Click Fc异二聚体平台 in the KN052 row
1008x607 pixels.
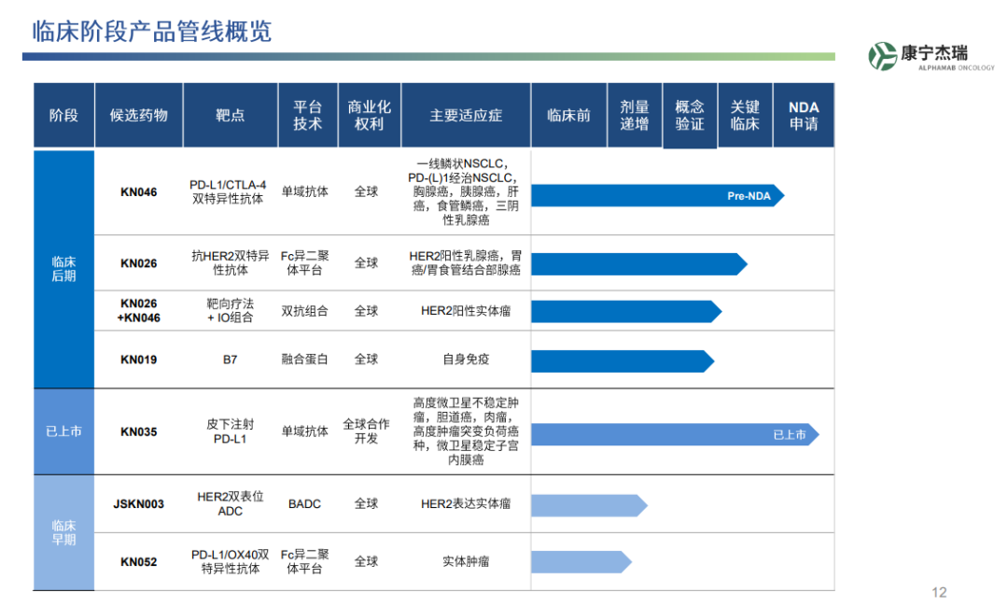tap(304, 561)
